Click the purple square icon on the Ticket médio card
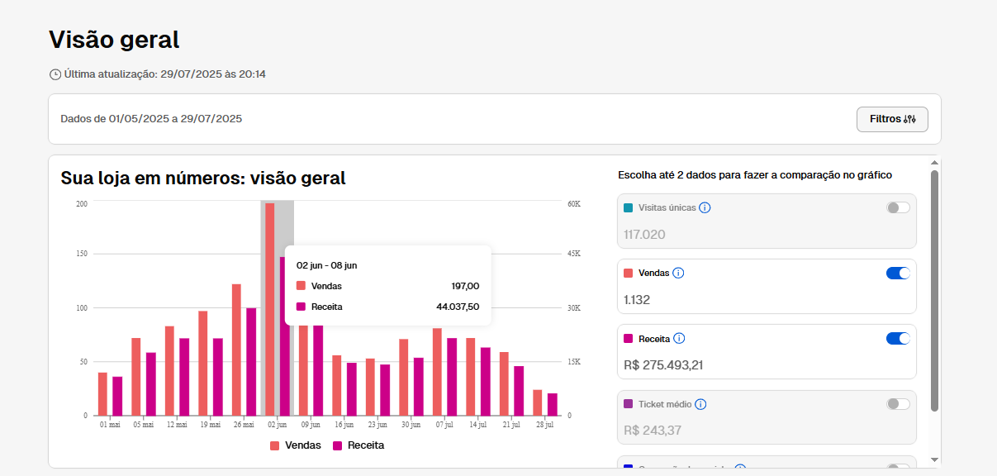This screenshot has width=997, height=476. [628, 404]
